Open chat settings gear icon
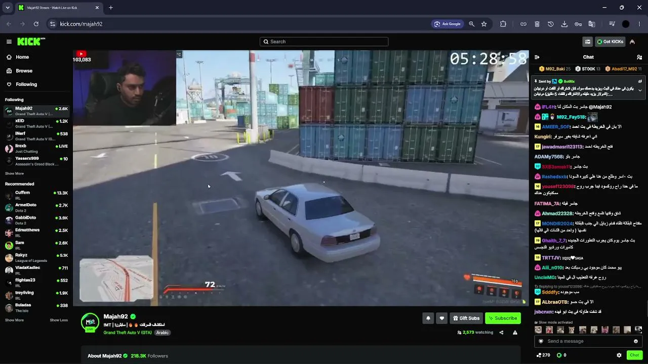The width and height of the screenshot is (648, 364). [x=619, y=355]
